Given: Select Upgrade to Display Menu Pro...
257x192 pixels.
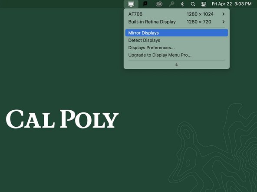Looking at the screenshot, I should (x=177, y=55).
